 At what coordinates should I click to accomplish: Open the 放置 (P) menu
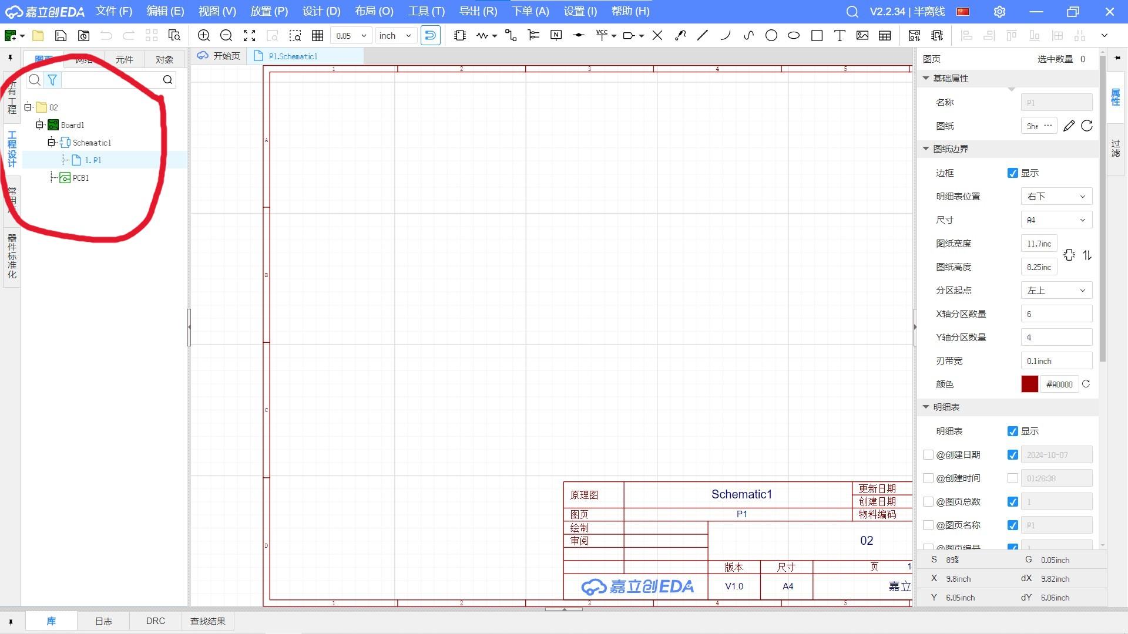coord(268,11)
